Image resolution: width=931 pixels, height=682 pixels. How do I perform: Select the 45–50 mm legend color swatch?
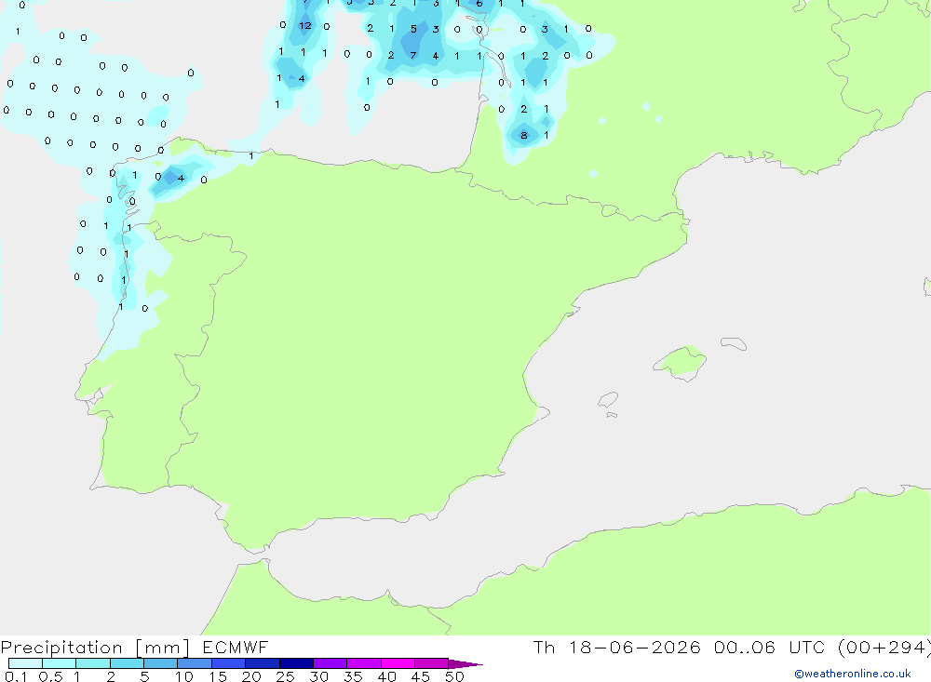click(431, 663)
